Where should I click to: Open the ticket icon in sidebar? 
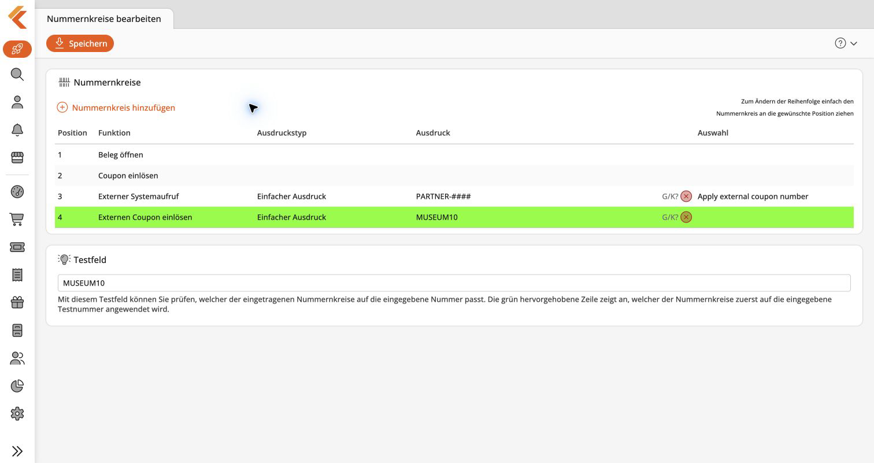coord(17,247)
